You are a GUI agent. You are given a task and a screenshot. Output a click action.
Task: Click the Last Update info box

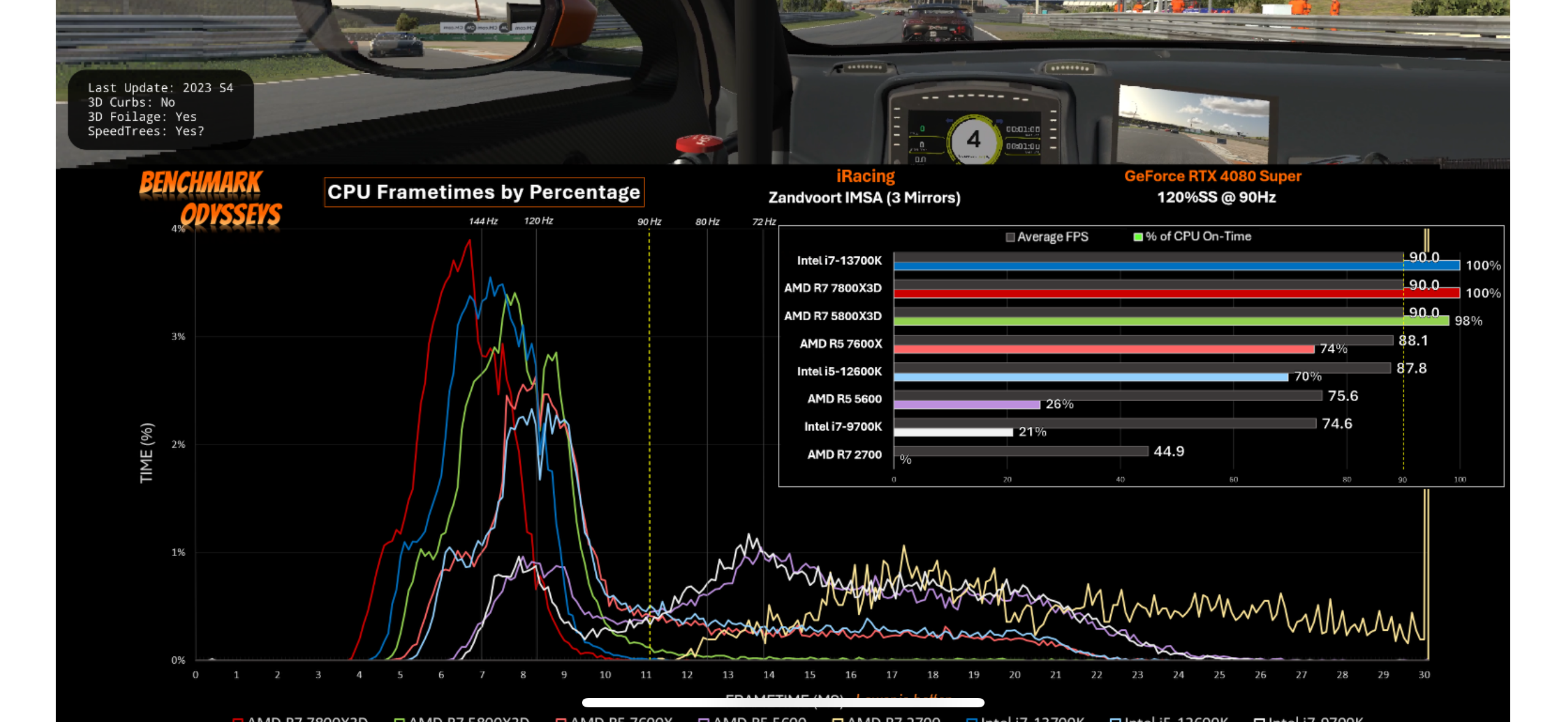click(161, 110)
